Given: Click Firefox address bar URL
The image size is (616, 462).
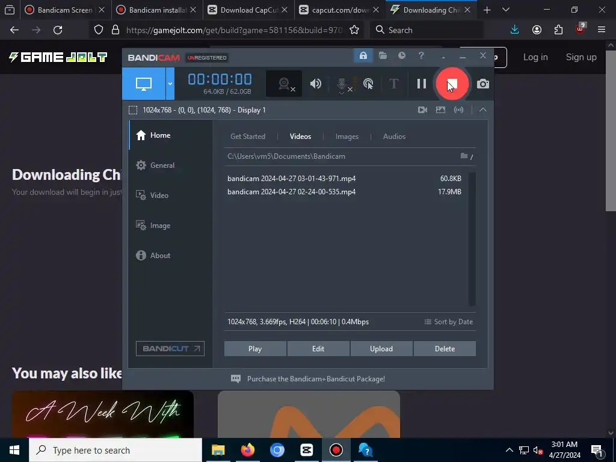Looking at the screenshot, I should 234,30.
